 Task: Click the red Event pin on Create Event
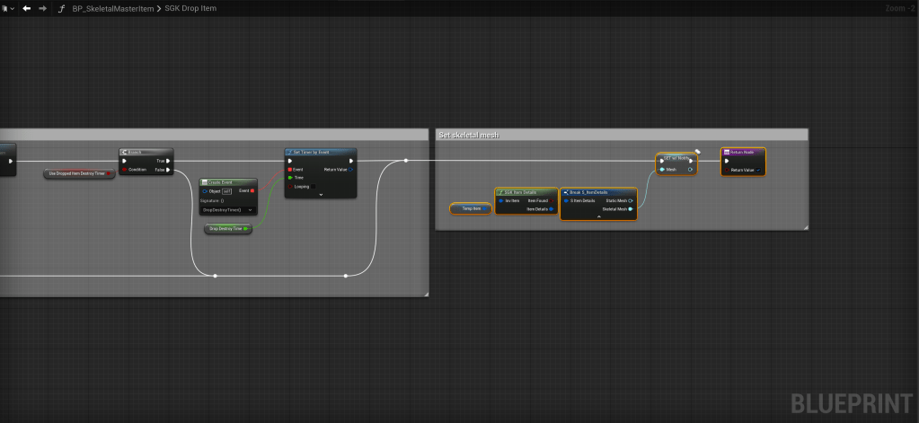click(x=253, y=191)
